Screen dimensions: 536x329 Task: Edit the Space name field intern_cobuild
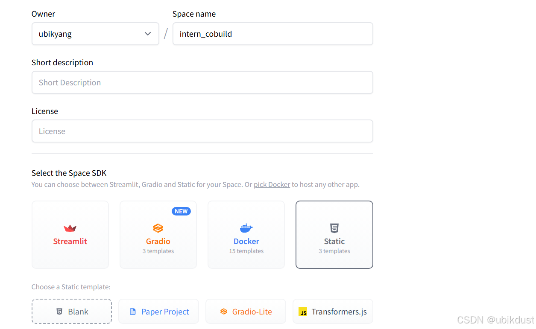pyautogui.click(x=272, y=34)
